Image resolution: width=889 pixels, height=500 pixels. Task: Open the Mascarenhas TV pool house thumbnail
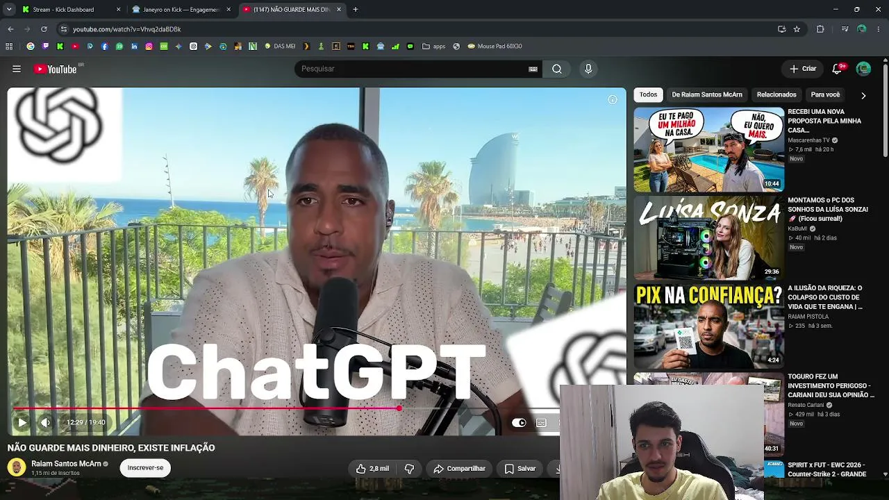click(x=708, y=149)
